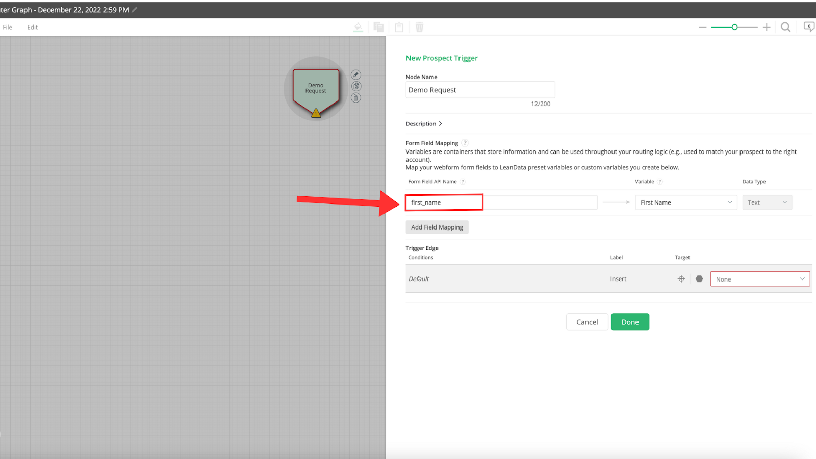Screen dimensions: 816x459
Task: Expand the Description section
Action: click(x=424, y=124)
